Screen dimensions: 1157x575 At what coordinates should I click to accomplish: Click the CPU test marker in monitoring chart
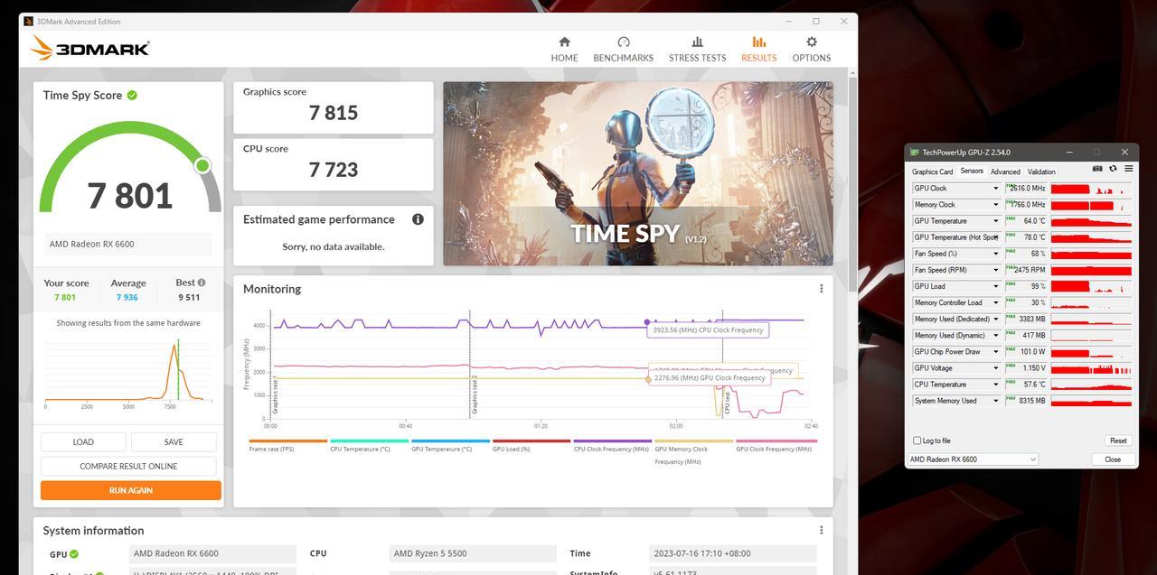point(727,404)
